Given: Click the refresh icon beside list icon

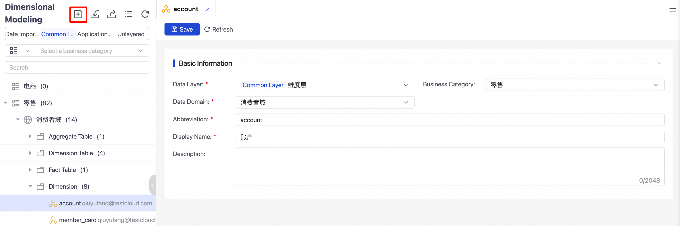Looking at the screenshot, I should click(x=145, y=14).
